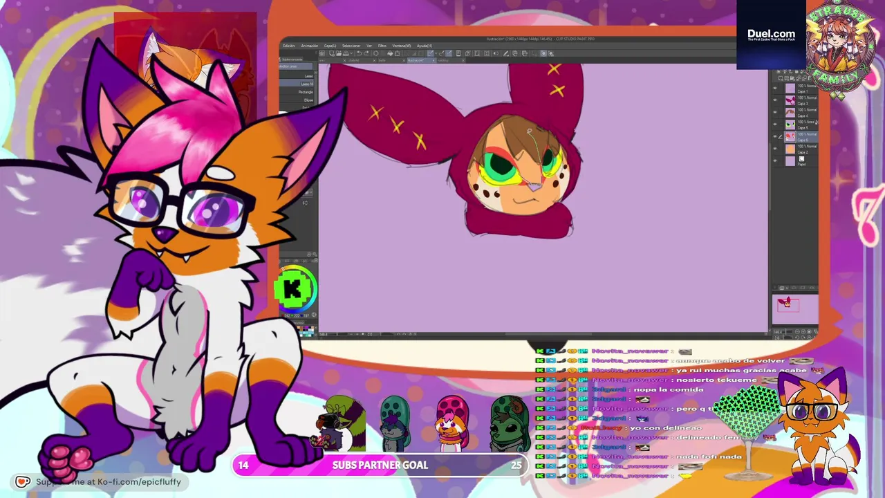
Task: Select the Capa 1 layer thumbnail
Action: pos(790,88)
